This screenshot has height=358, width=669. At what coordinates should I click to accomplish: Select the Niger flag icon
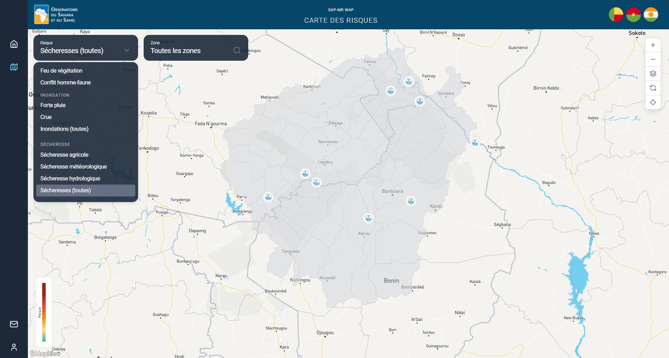tap(651, 15)
